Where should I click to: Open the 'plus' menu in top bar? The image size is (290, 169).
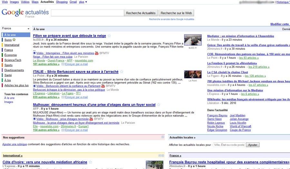[83, 2]
